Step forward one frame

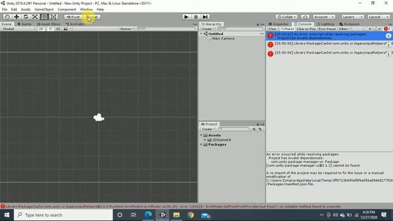click(x=205, y=17)
